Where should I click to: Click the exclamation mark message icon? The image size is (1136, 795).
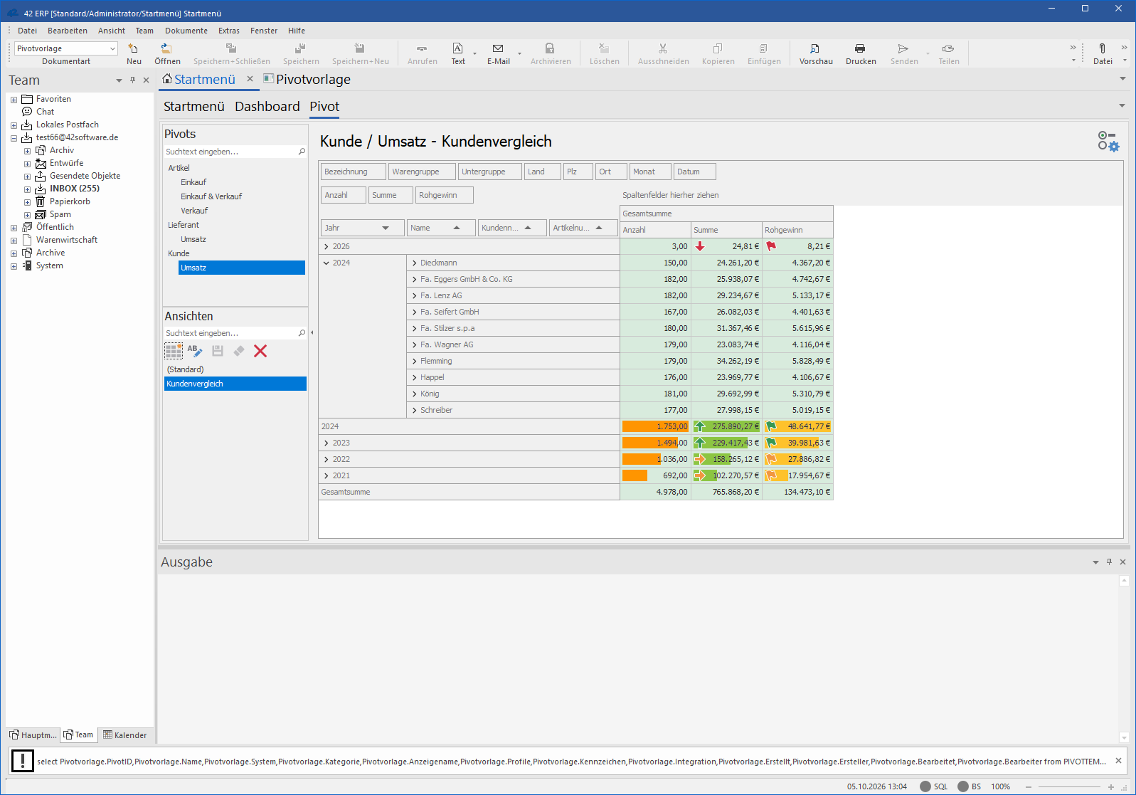[23, 761]
